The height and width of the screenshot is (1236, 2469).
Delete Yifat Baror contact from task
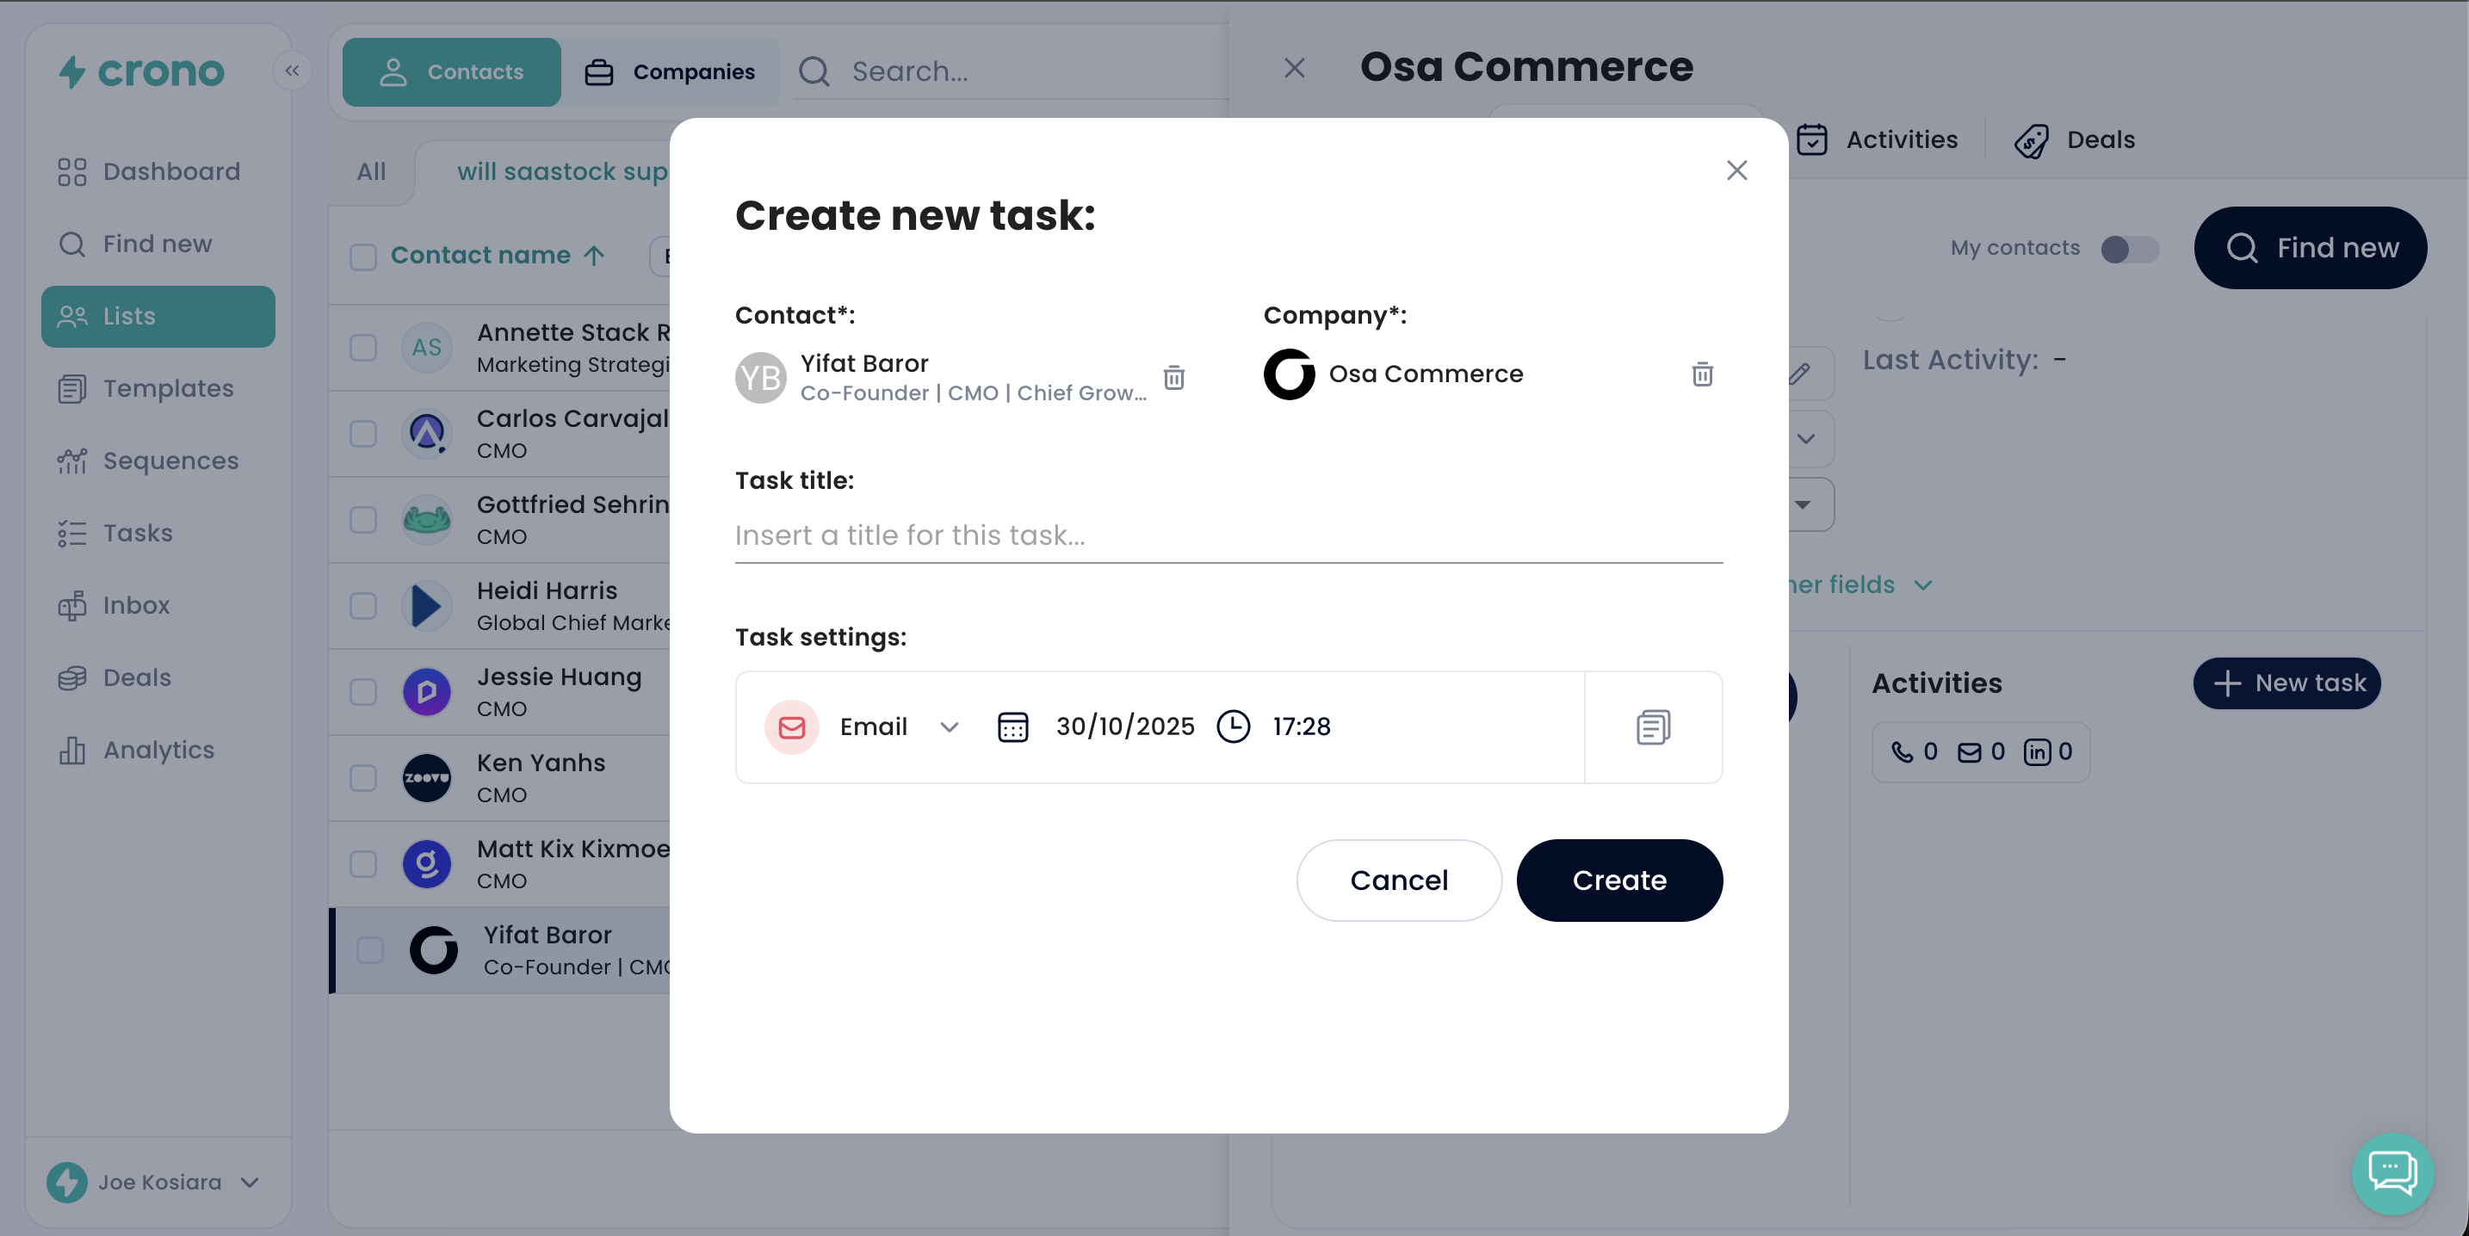(x=1173, y=378)
